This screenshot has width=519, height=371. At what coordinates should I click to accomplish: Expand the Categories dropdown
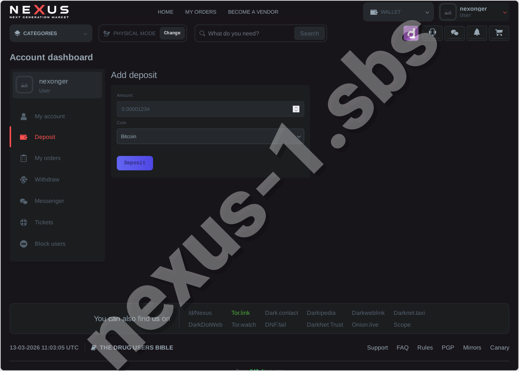51,33
